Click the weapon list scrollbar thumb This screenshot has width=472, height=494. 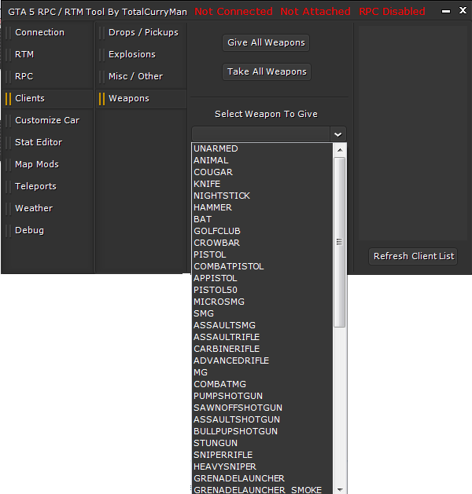[x=340, y=242]
